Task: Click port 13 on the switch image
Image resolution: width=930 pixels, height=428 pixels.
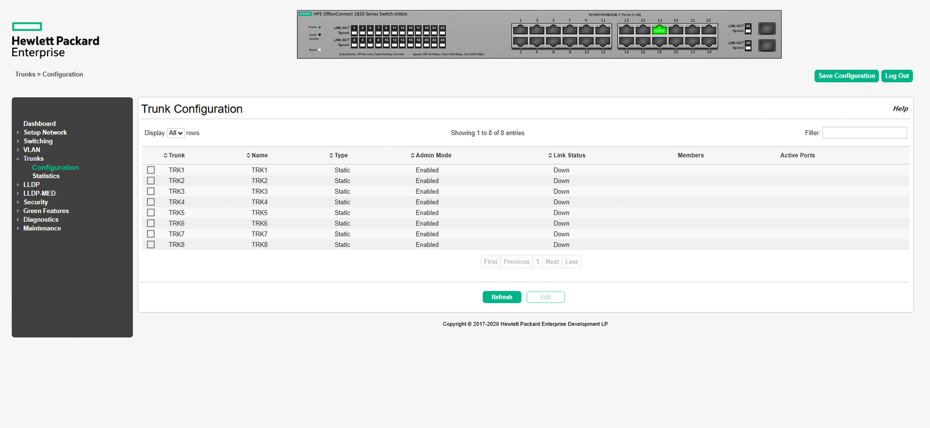Action: point(627,30)
